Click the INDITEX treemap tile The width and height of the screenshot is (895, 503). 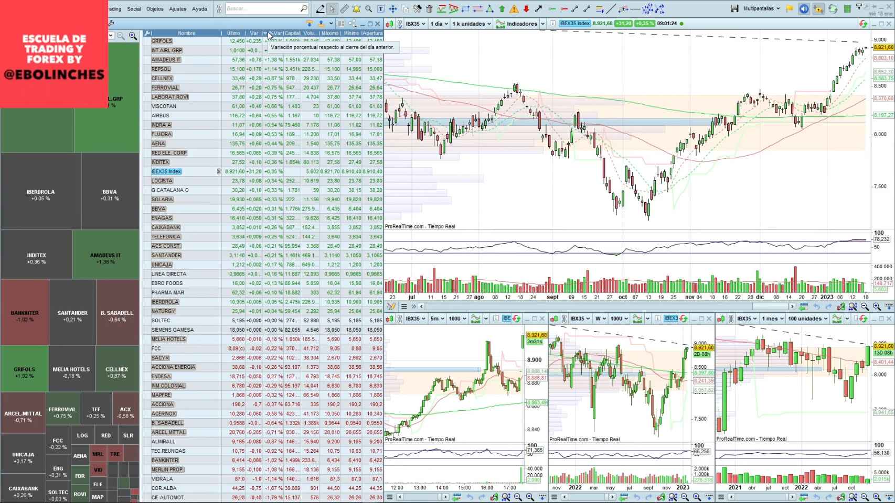(37, 255)
